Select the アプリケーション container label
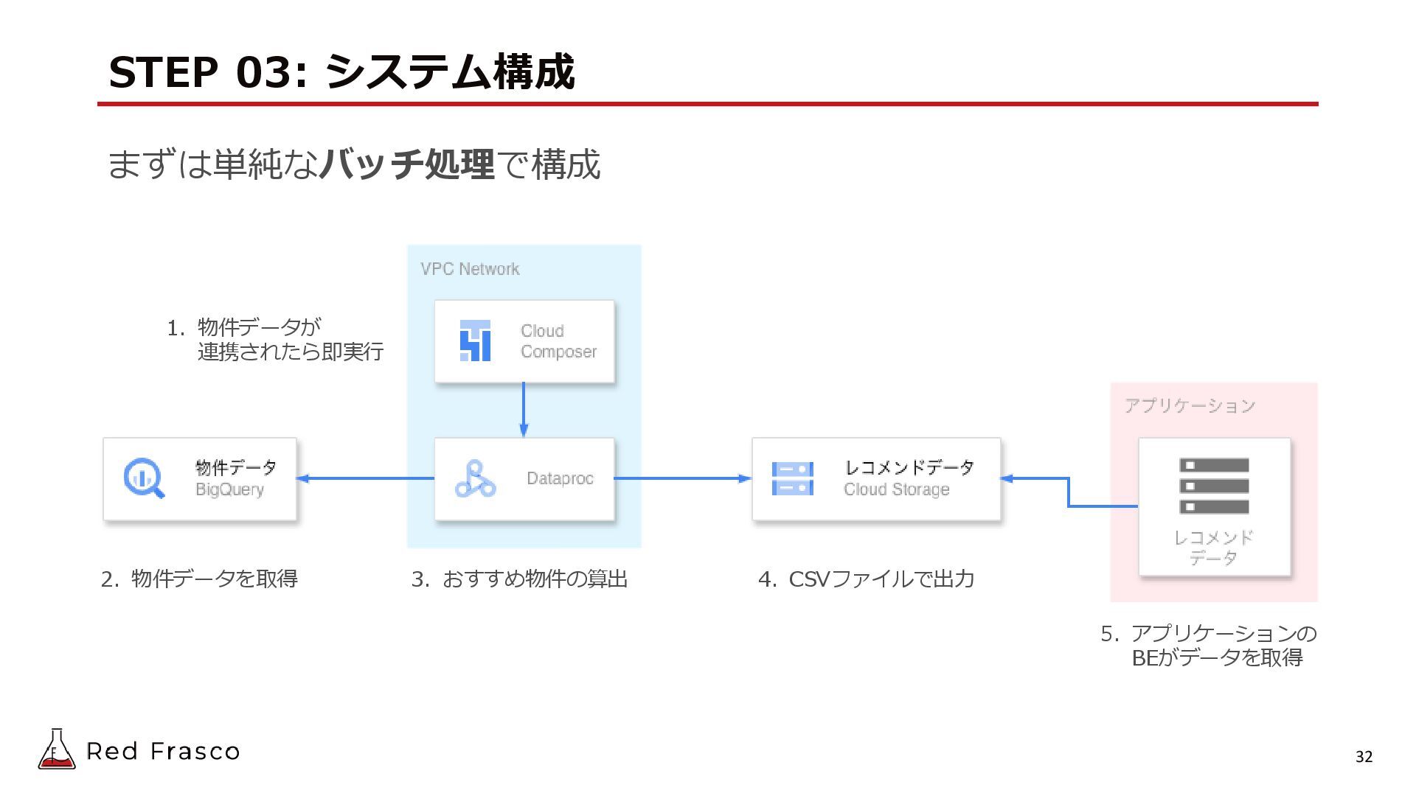 [1190, 405]
